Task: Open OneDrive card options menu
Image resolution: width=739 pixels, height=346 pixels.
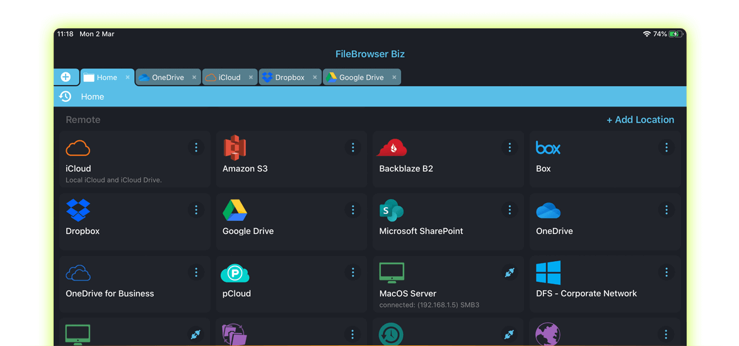Action: 666,209
